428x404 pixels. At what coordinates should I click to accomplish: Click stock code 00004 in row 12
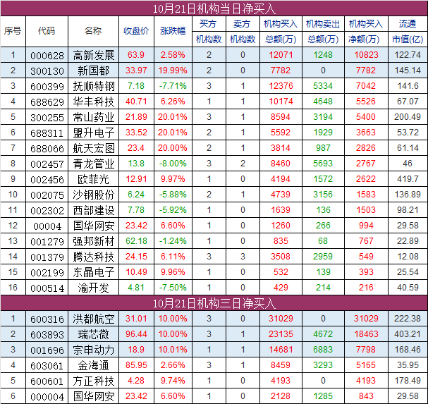[47, 226]
